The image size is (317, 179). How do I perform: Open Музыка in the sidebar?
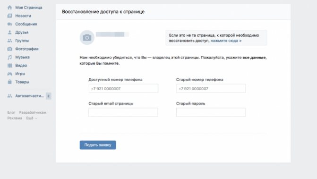pos(23,57)
